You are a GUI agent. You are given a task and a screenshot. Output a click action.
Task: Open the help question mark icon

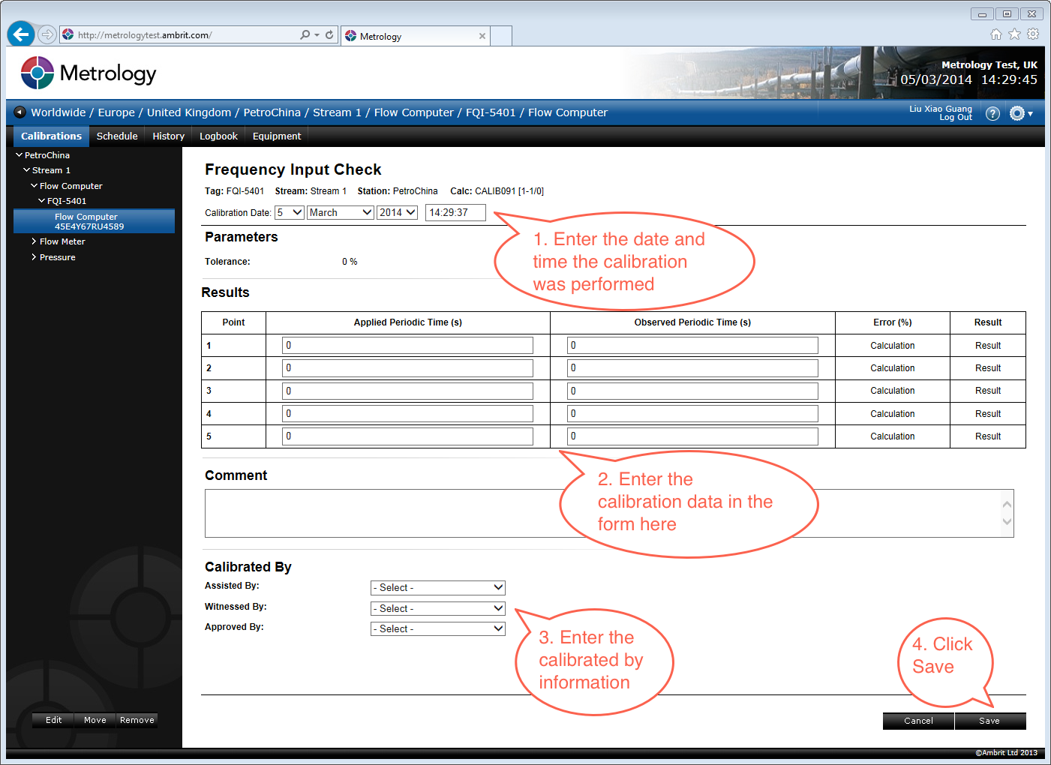pyautogui.click(x=992, y=113)
